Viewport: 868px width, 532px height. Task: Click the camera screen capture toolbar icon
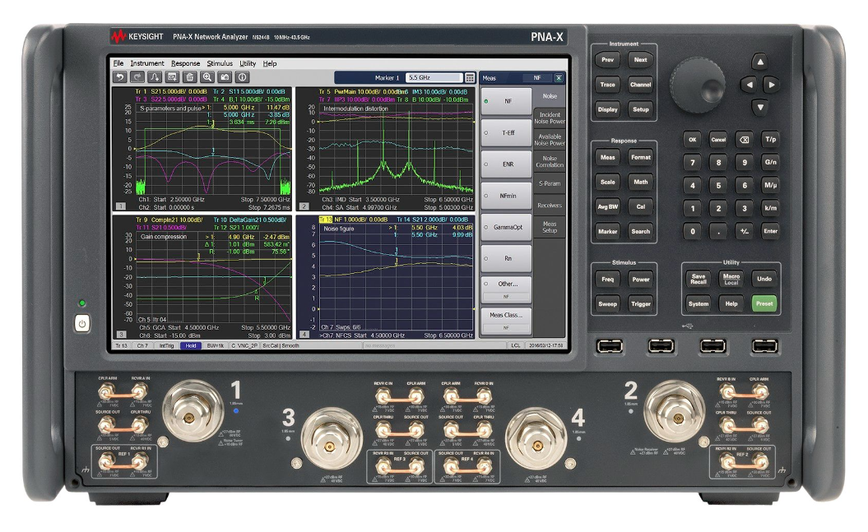(225, 77)
